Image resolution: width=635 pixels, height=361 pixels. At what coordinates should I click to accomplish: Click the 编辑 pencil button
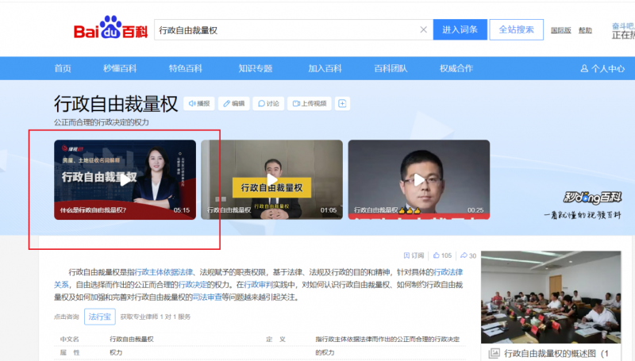233,103
